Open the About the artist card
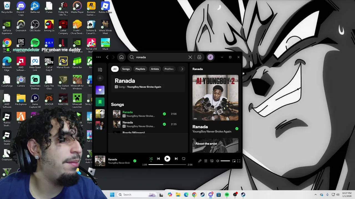This screenshot has height=199, width=355. [215, 145]
